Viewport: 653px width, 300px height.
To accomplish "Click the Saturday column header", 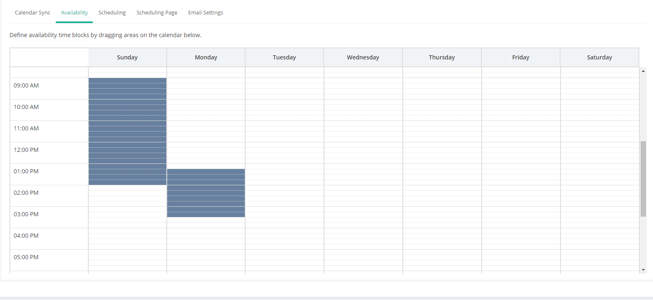I will [599, 57].
